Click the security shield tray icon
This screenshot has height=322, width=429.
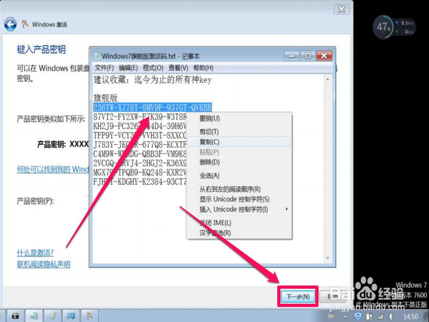point(358,317)
